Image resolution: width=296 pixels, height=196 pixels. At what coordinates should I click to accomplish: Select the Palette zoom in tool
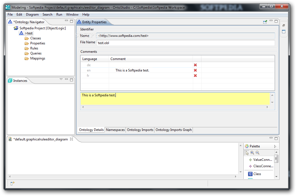pos(252,153)
